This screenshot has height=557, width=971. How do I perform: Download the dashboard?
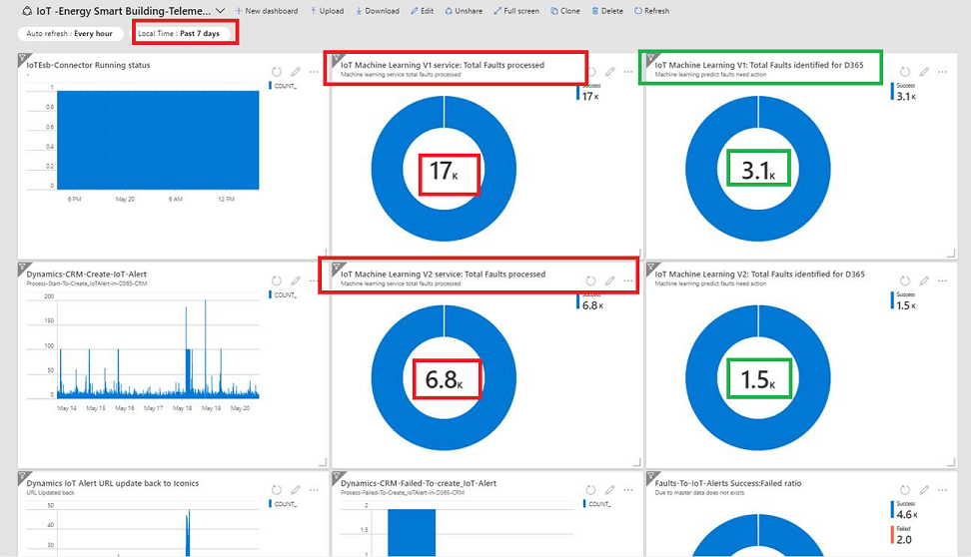[x=378, y=11]
